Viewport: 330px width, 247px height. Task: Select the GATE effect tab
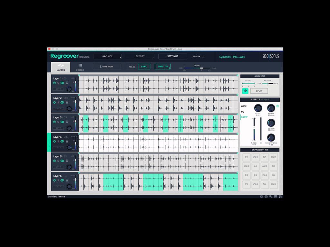244,106
